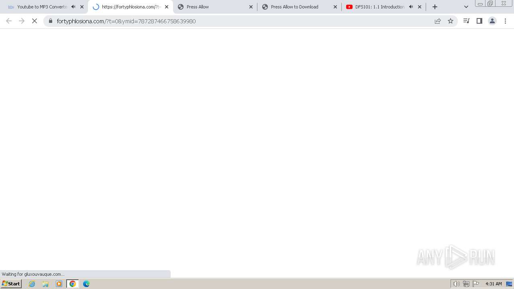Open the Windows Start menu
The height and width of the screenshot is (289, 514).
tap(11, 284)
